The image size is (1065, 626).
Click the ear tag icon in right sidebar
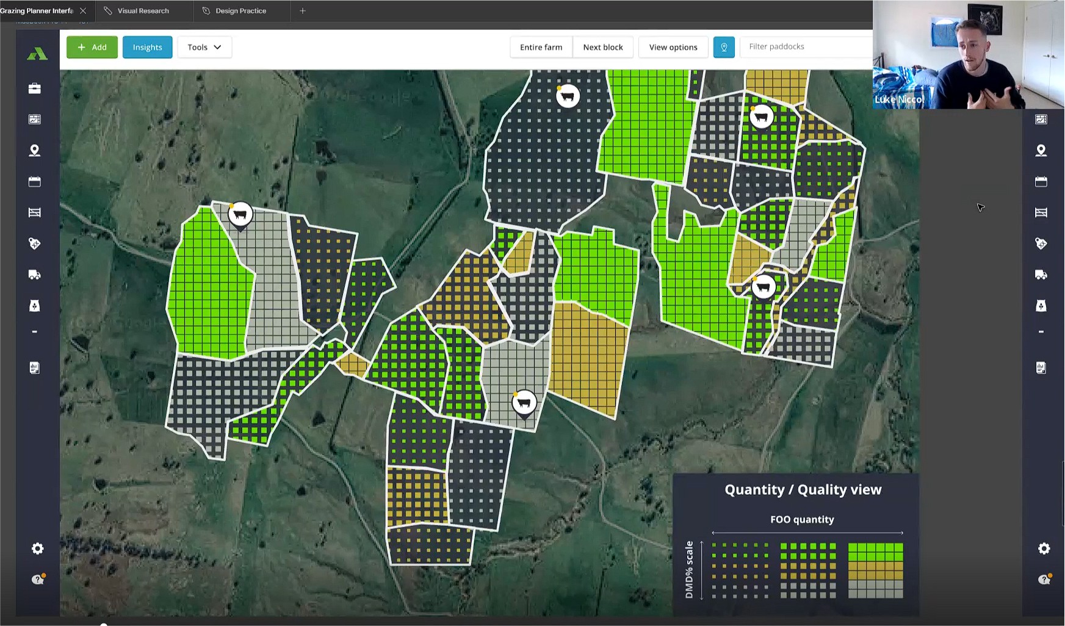click(1041, 243)
